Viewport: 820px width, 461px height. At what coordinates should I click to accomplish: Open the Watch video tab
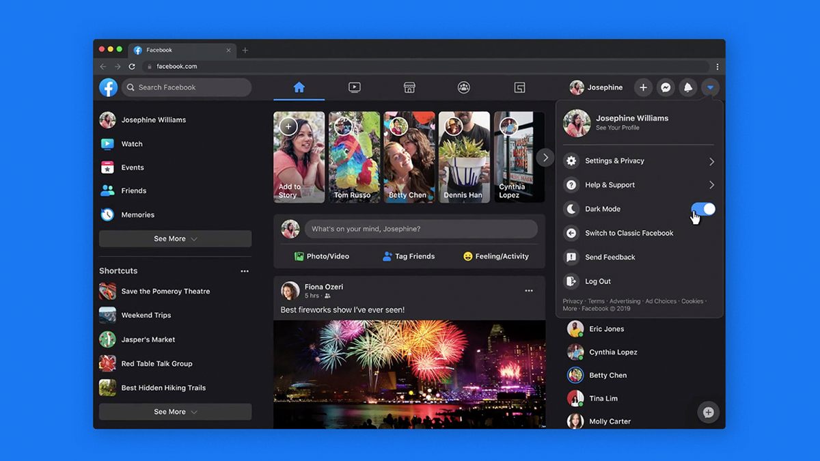[354, 87]
